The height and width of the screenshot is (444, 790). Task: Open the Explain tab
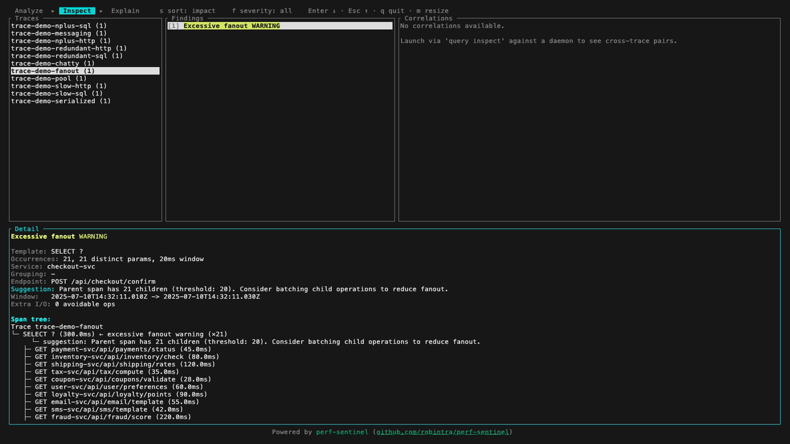pos(125,11)
